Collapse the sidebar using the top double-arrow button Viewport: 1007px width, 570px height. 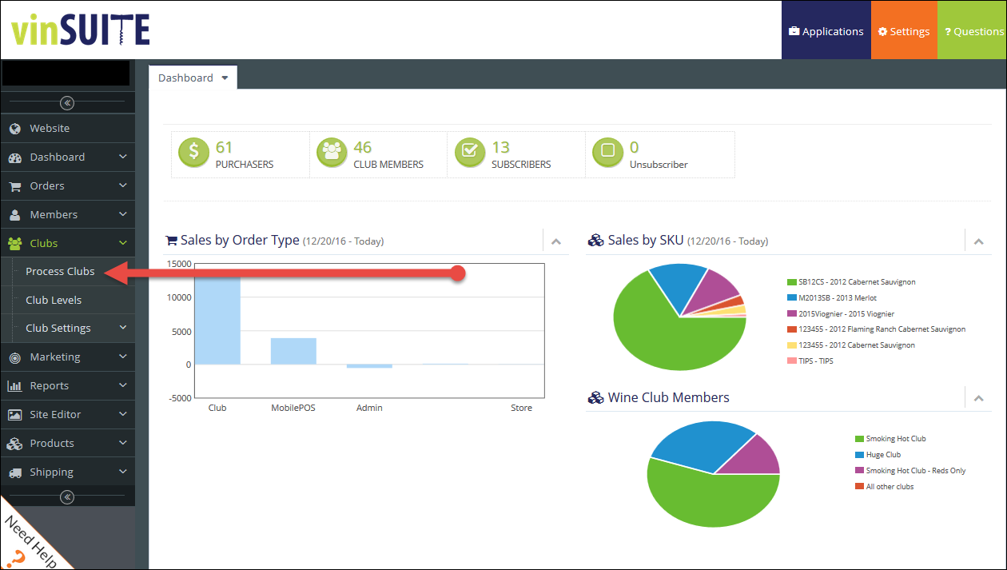67,102
